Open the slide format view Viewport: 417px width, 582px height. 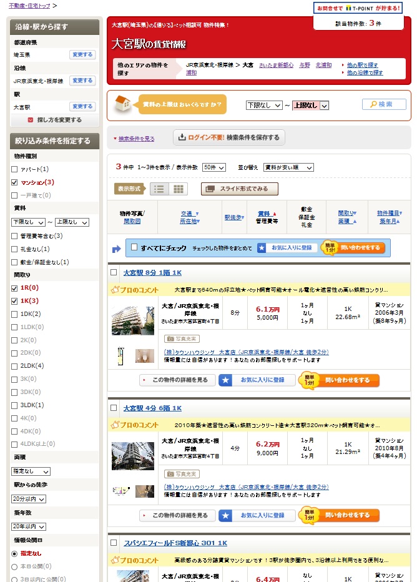tap(240, 189)
